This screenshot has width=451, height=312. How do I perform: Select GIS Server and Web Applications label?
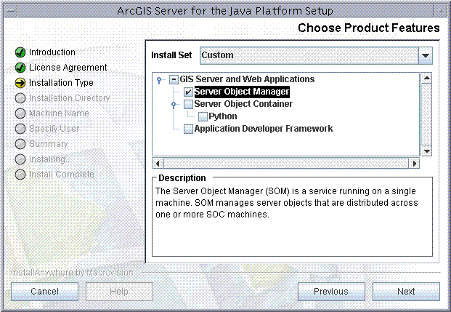point(247,79)
